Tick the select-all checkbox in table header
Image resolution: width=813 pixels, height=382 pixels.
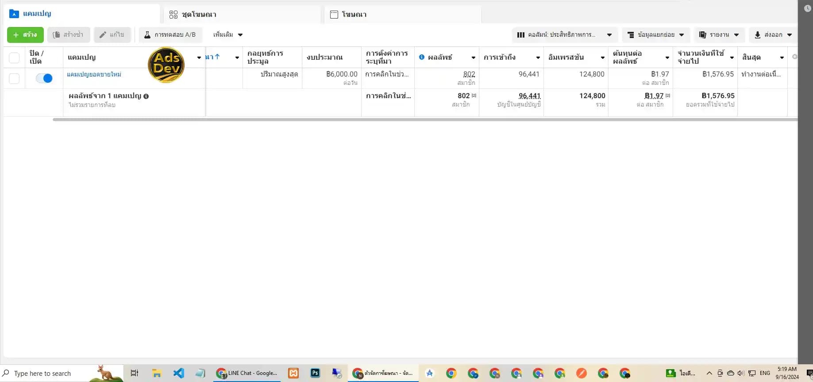tap(14, 57)
